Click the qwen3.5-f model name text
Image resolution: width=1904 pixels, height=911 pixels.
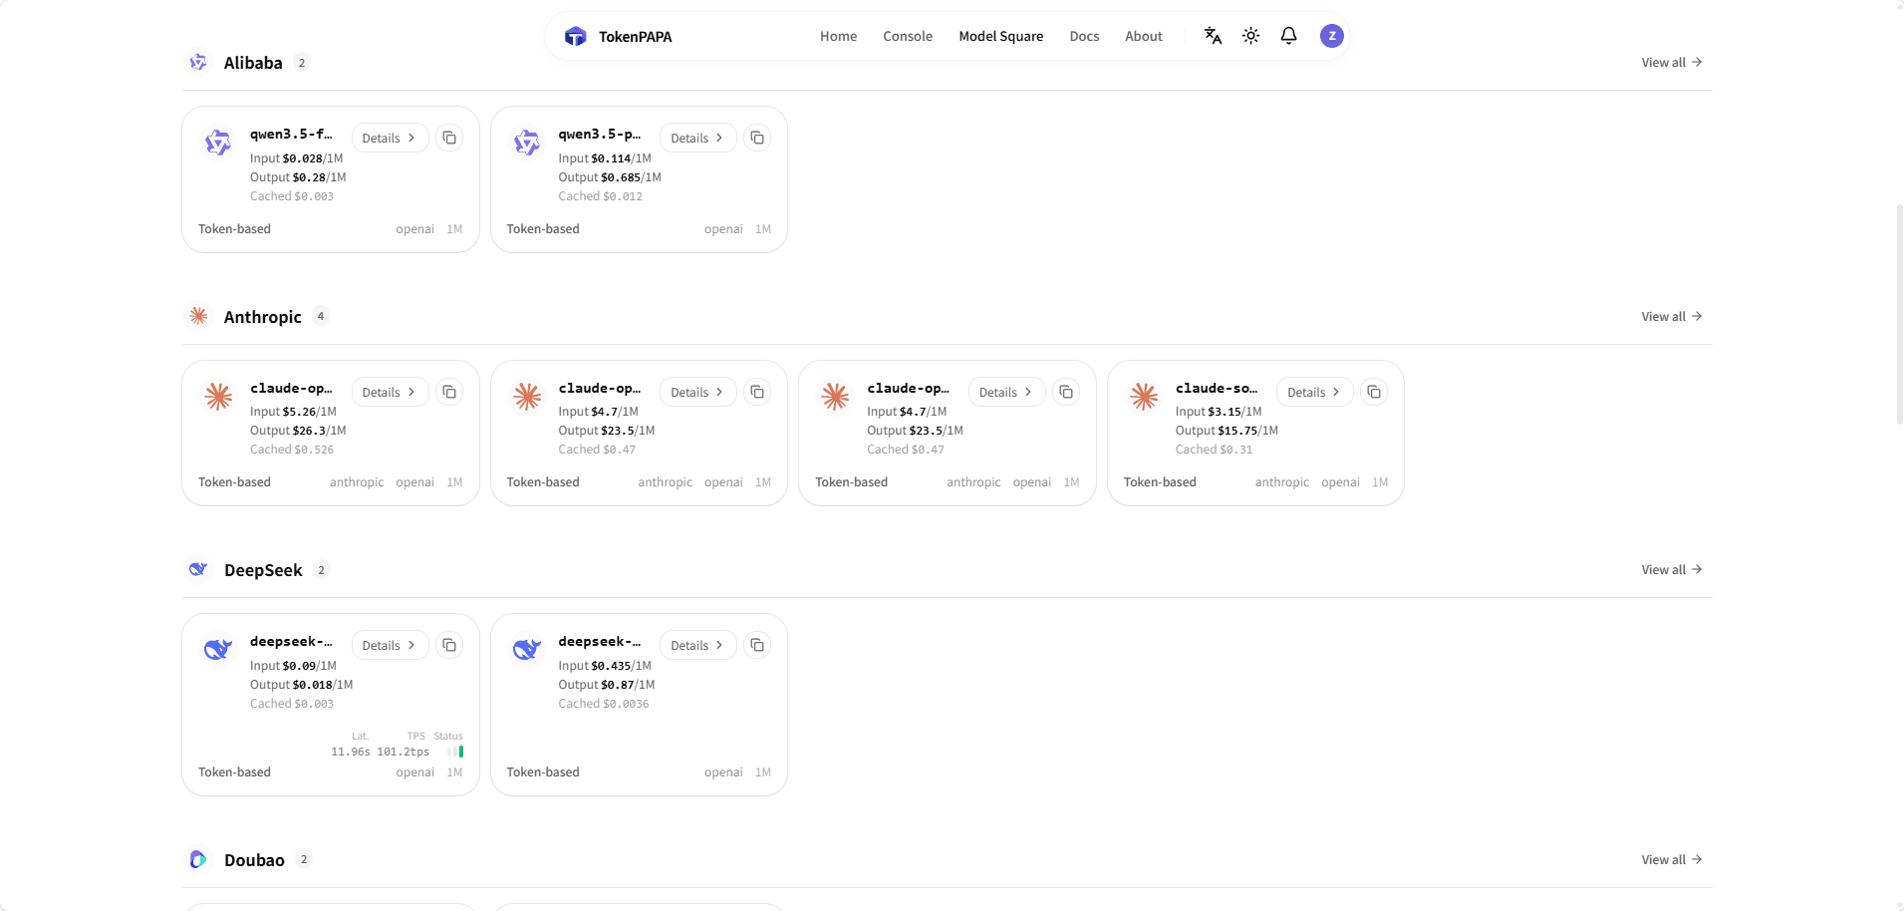coord(291,134)
